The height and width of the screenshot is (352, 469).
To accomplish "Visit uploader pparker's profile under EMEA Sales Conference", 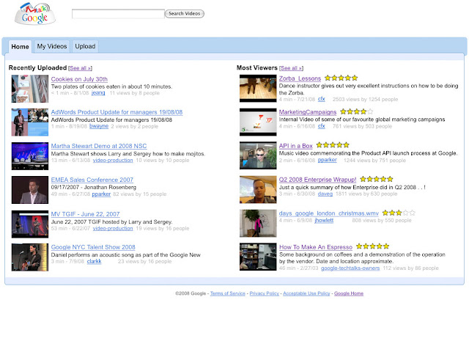I will click(x=101, y=194).
